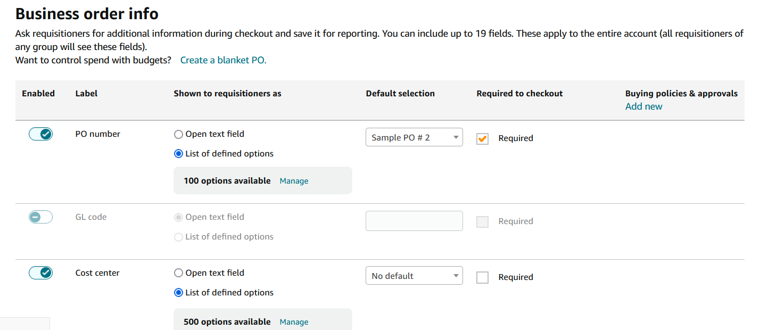Check Required checkbox for Cost center

[482, 277]
